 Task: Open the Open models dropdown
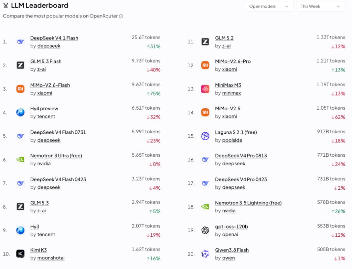[269, 7]
